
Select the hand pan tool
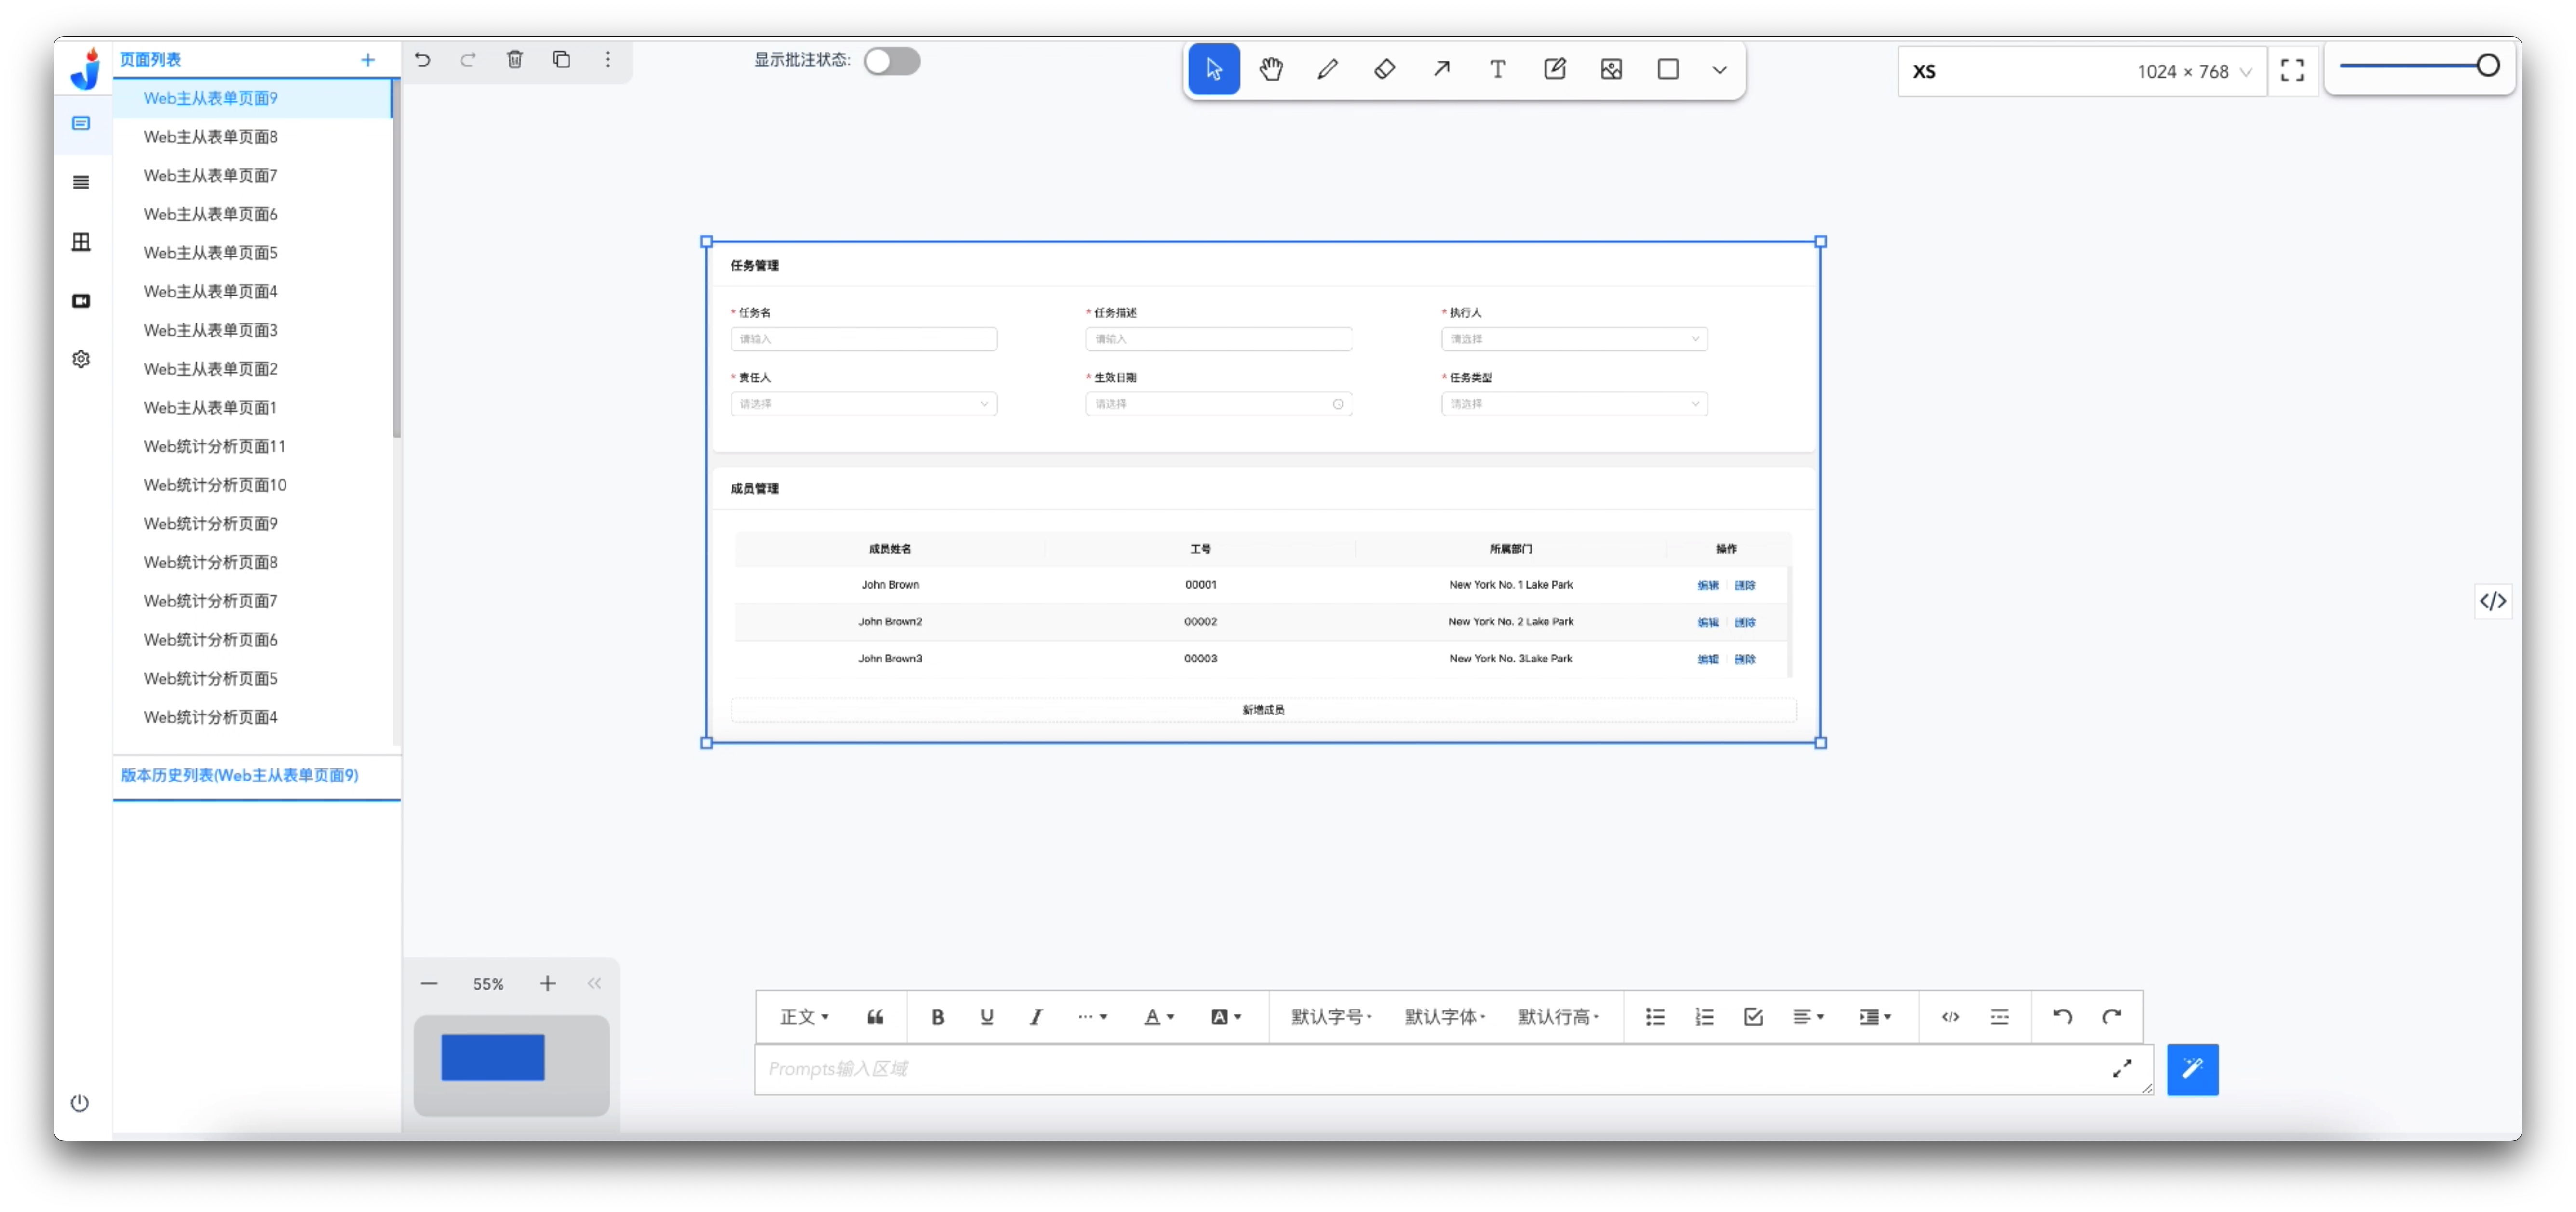pos(1270,69)
